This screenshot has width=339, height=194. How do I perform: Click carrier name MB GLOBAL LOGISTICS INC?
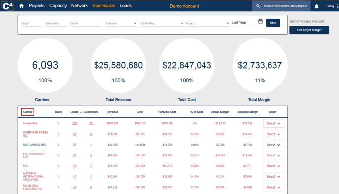point(33,187)
